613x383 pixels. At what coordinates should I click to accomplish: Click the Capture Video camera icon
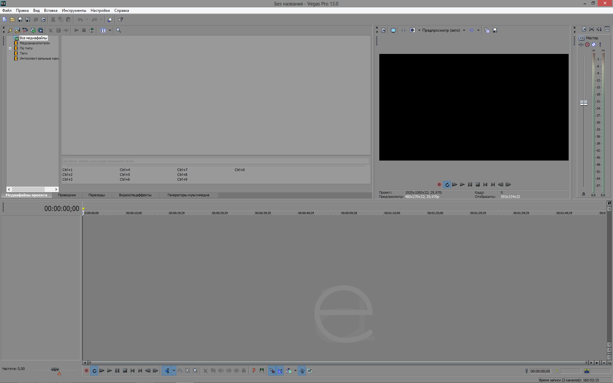pyautogui.click(x=25, y=30)
